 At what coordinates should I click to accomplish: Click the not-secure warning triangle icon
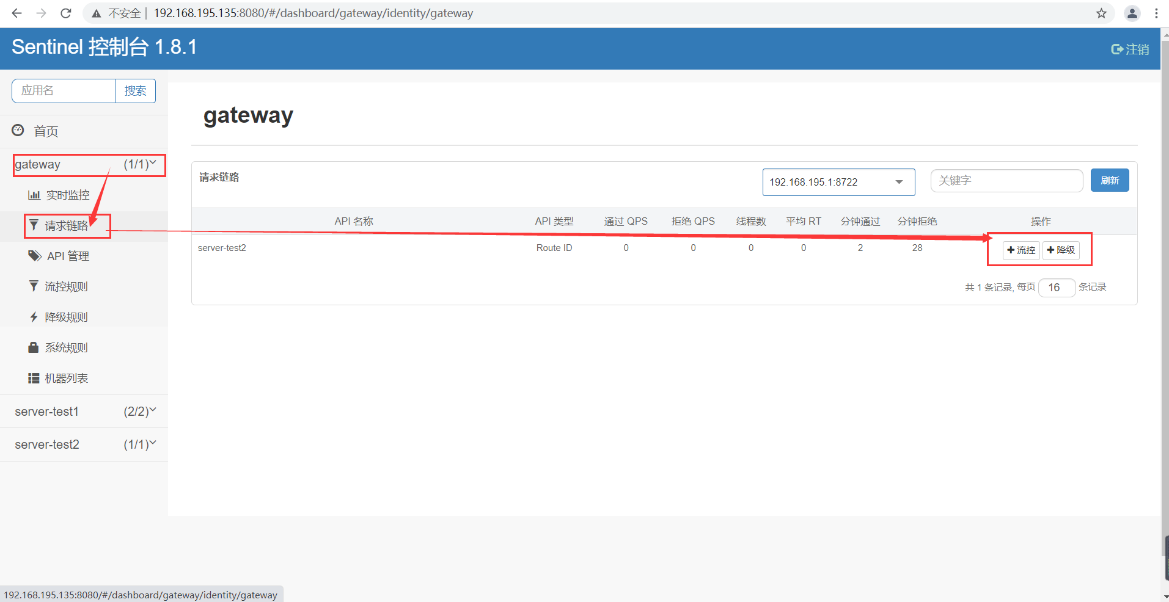pyautogui.click(x=97, y=13)
